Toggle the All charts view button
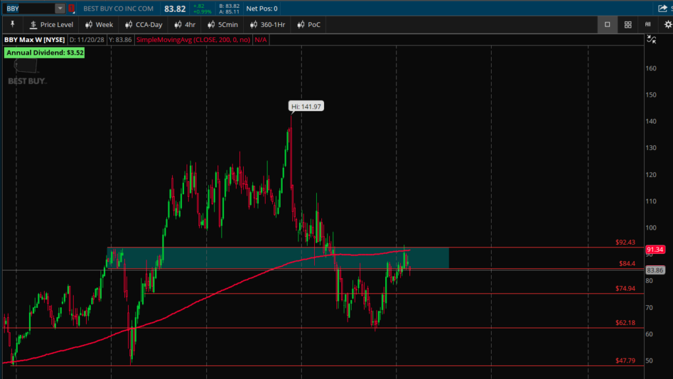This screenshot has height=379, width=673. (648, 24)
